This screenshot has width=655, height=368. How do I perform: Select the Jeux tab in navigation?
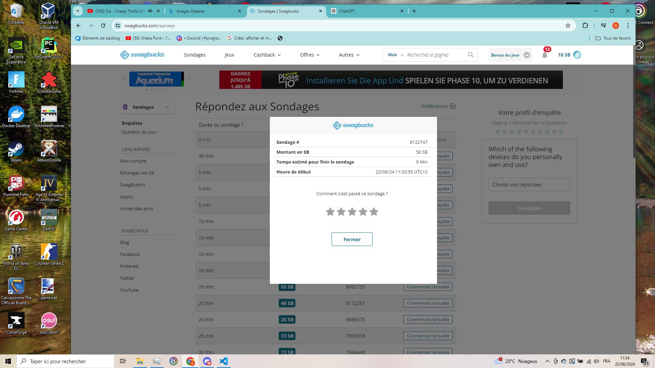[x=230, y=55]
